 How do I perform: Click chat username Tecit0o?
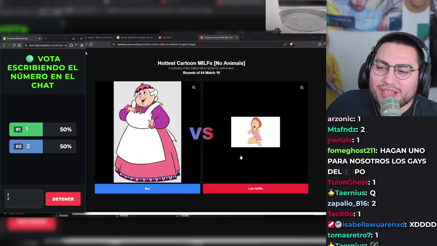[x=340, y=214]
